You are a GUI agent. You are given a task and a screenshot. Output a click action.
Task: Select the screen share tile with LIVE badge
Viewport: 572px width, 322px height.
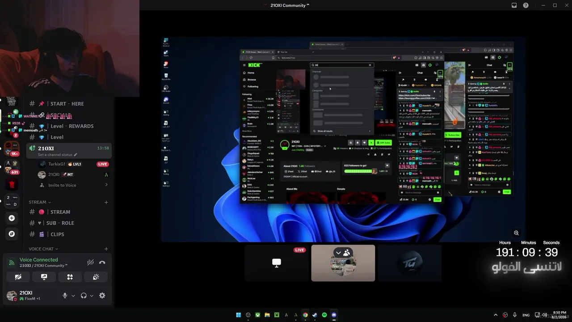(277, 263)
